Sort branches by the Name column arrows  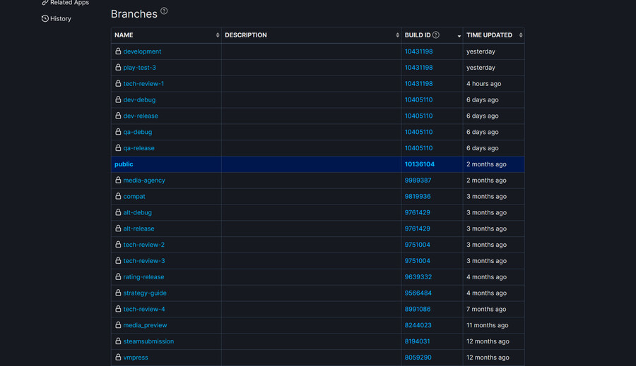pos(217,35)
